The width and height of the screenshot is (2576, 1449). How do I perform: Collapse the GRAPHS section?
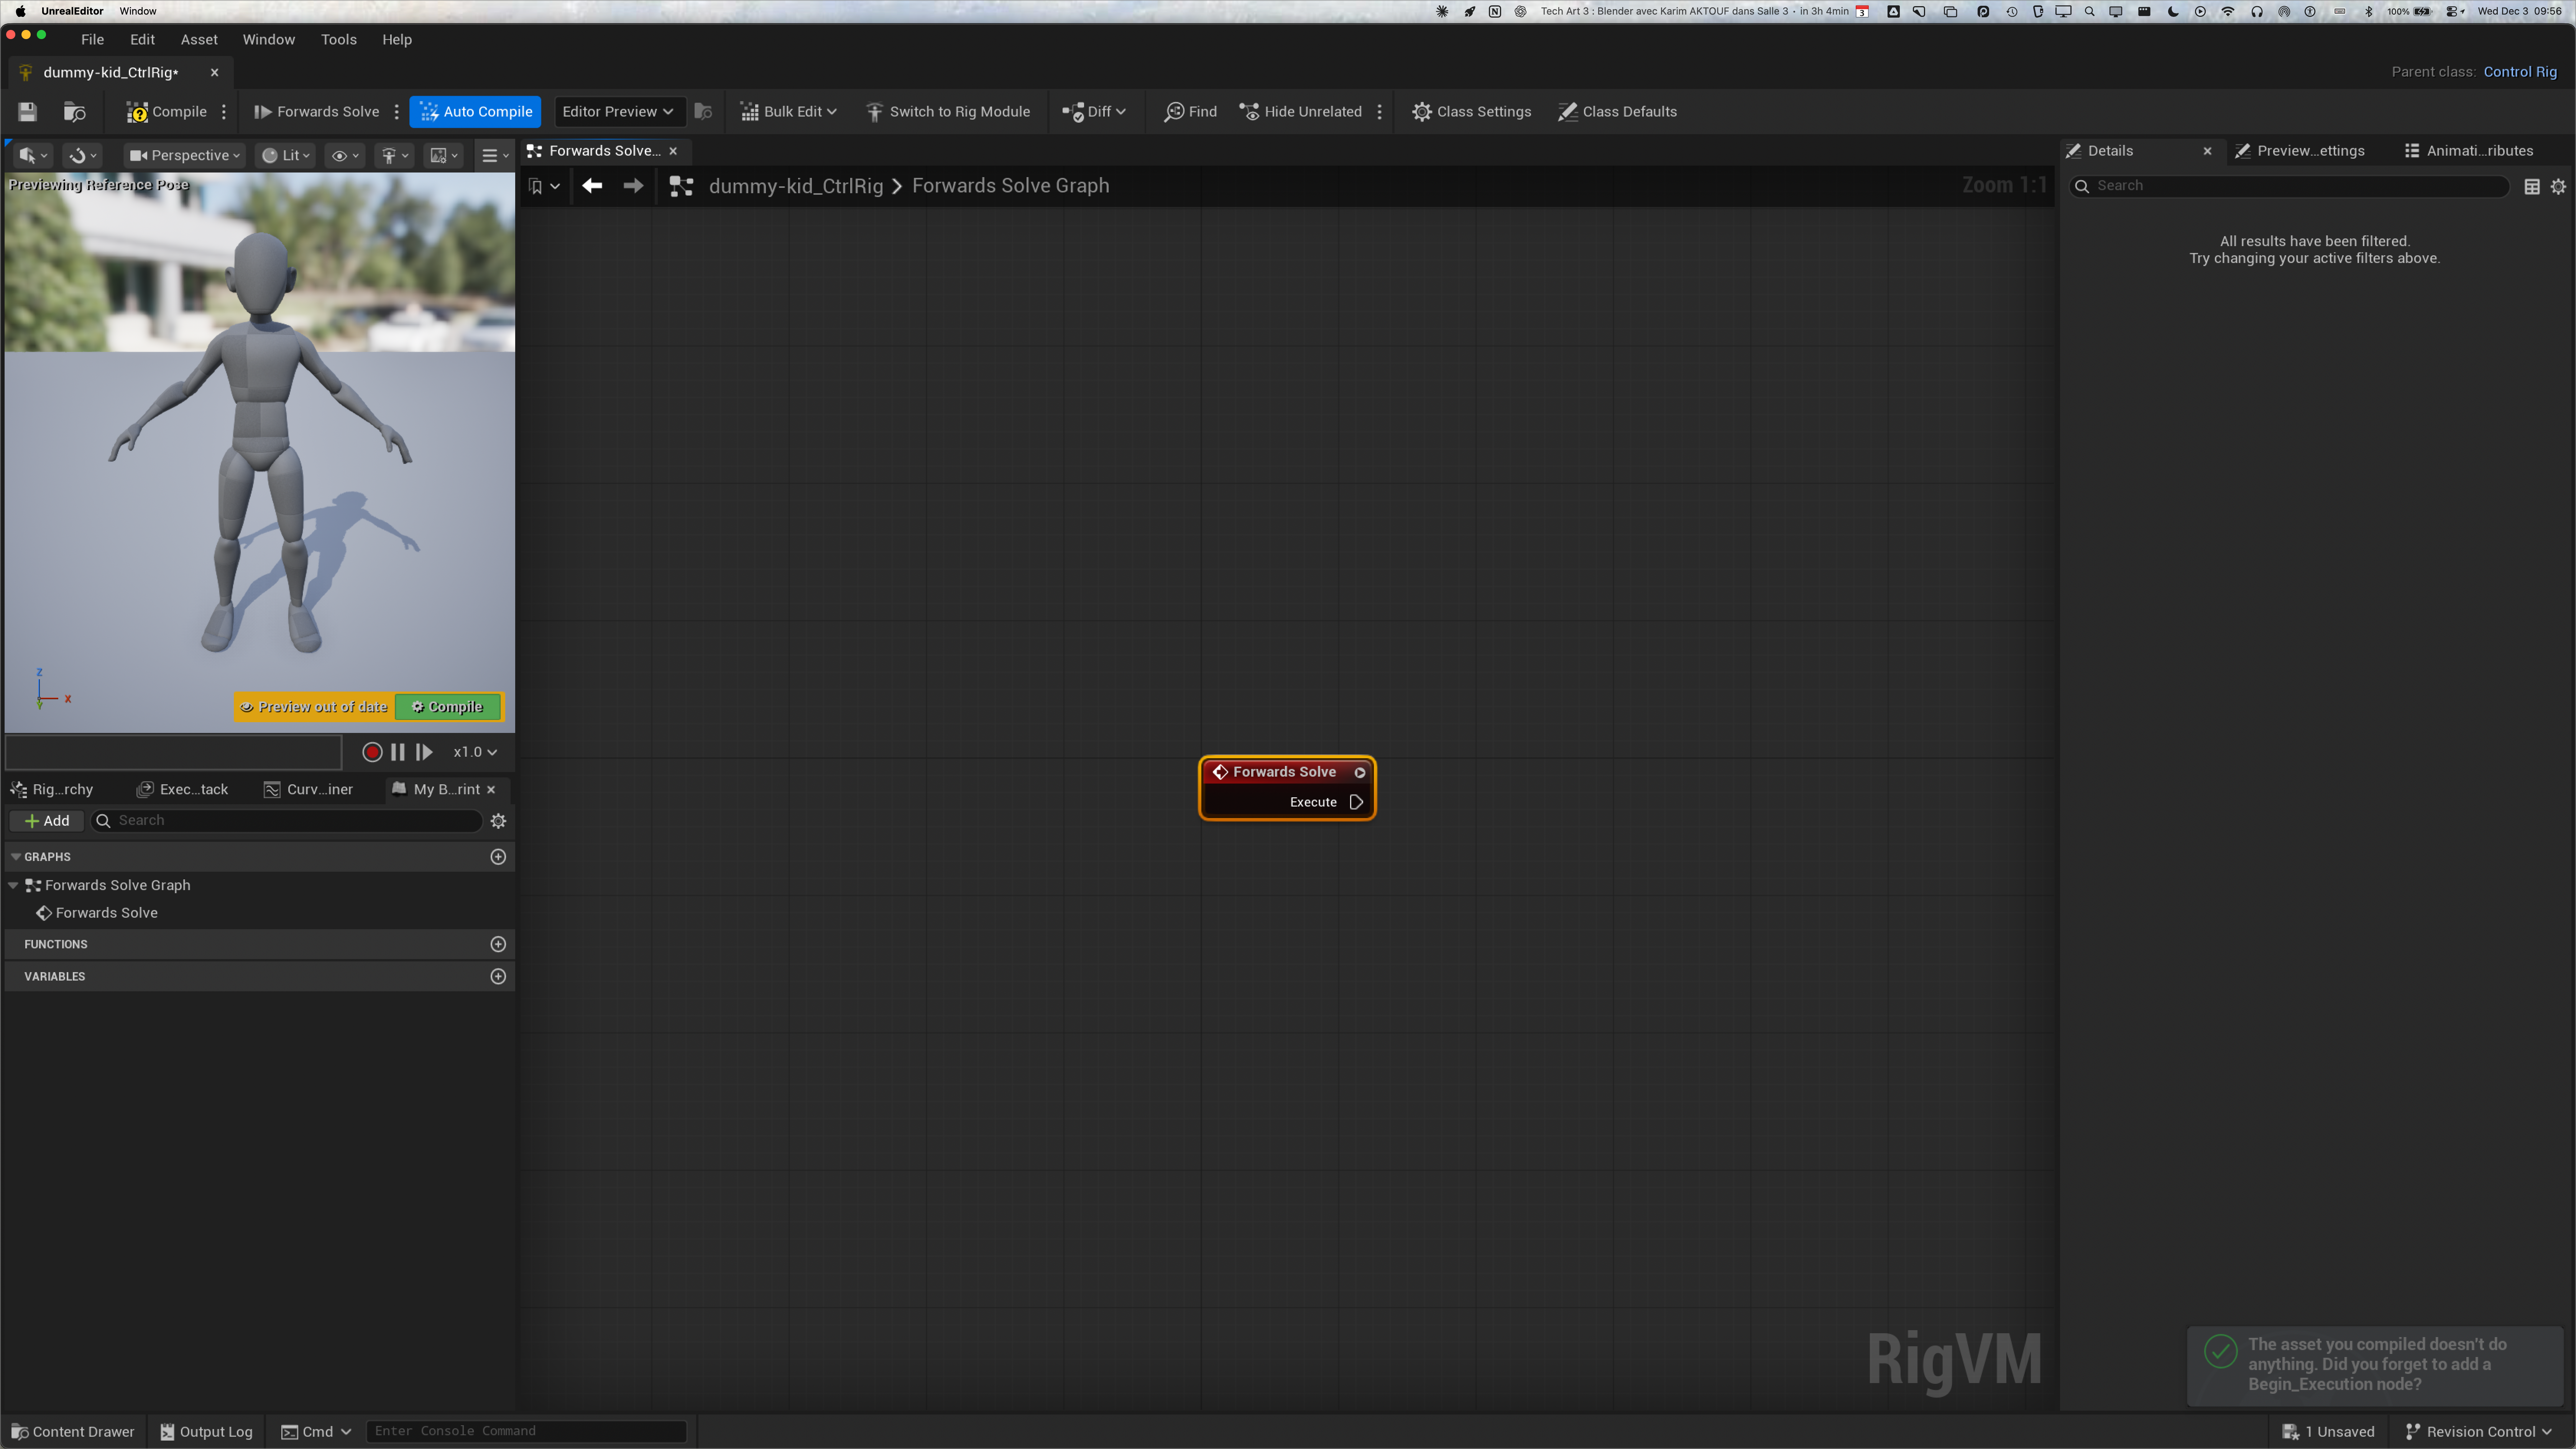[x=16, y=857]
